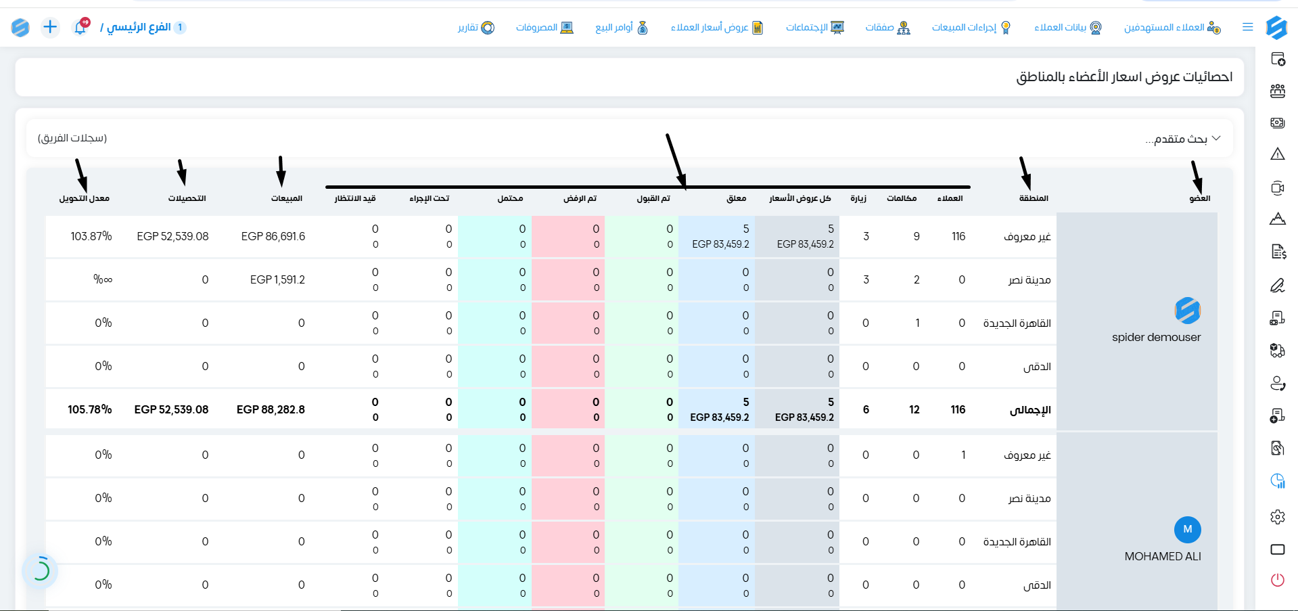Click the app logo at top left
Screen dimensions: 1298x611
(20, 27)
